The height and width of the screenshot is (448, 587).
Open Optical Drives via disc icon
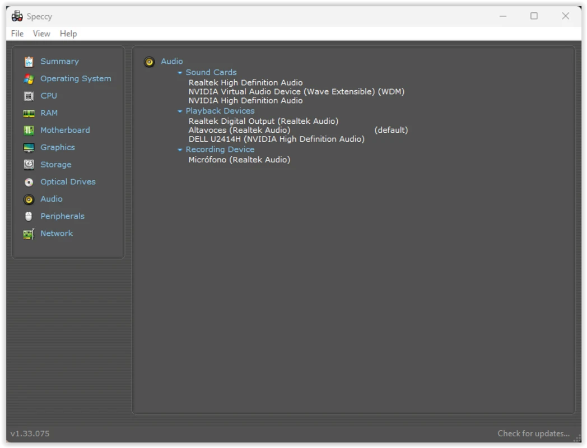29,182
